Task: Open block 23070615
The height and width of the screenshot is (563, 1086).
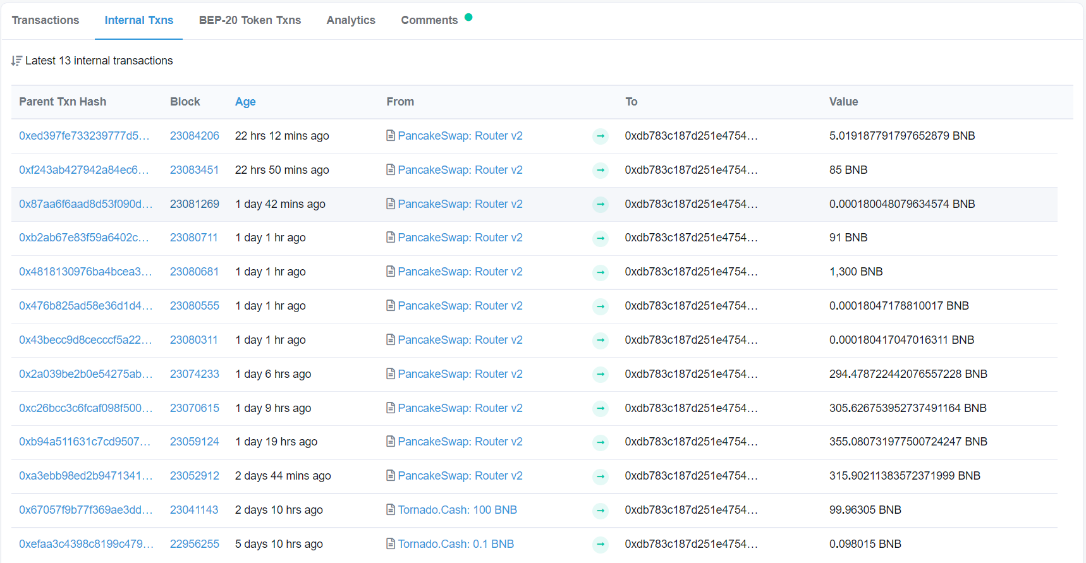Action: coord(195,408)
